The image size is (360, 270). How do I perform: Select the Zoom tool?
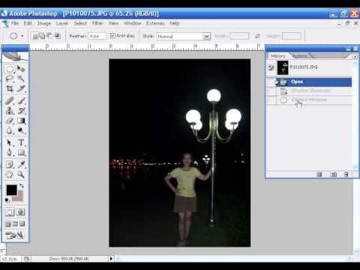coord(21,174)
